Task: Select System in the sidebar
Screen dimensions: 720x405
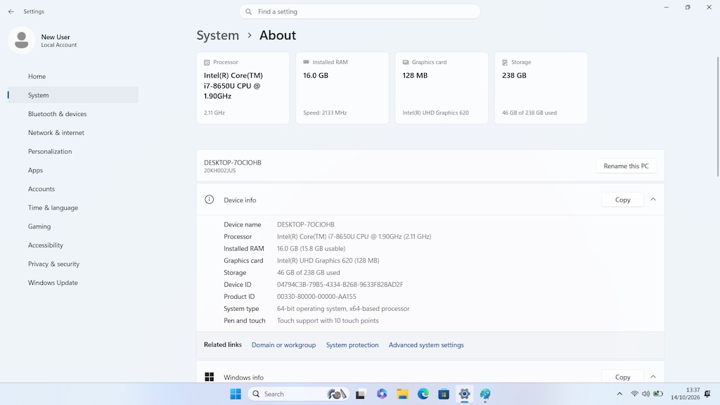Action: 73,95
